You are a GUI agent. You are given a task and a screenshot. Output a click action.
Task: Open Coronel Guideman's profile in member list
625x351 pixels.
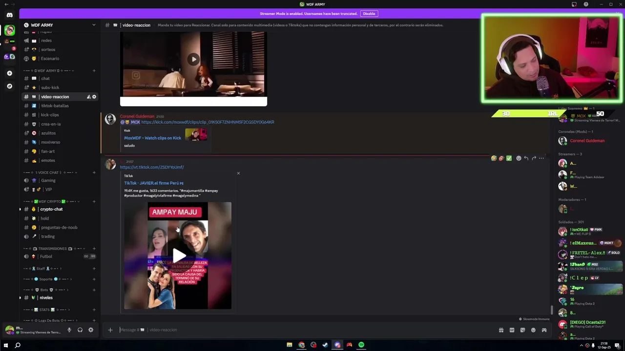(588, 141)
